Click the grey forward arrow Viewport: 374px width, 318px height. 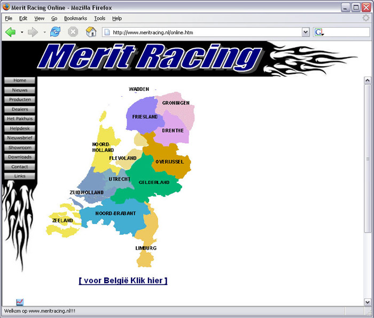33,32
